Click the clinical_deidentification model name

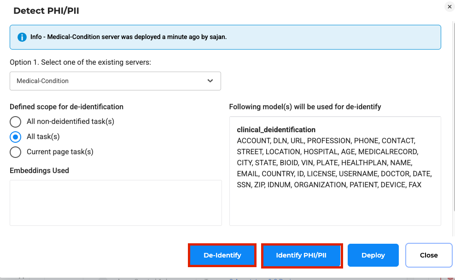[x=276, y=129]
